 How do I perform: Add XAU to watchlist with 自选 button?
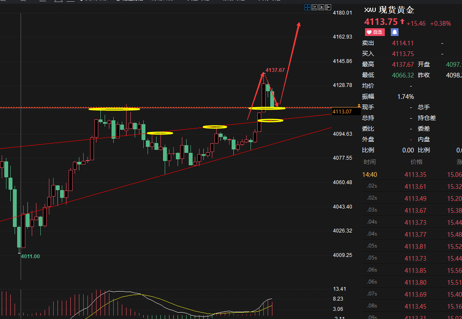375,32
